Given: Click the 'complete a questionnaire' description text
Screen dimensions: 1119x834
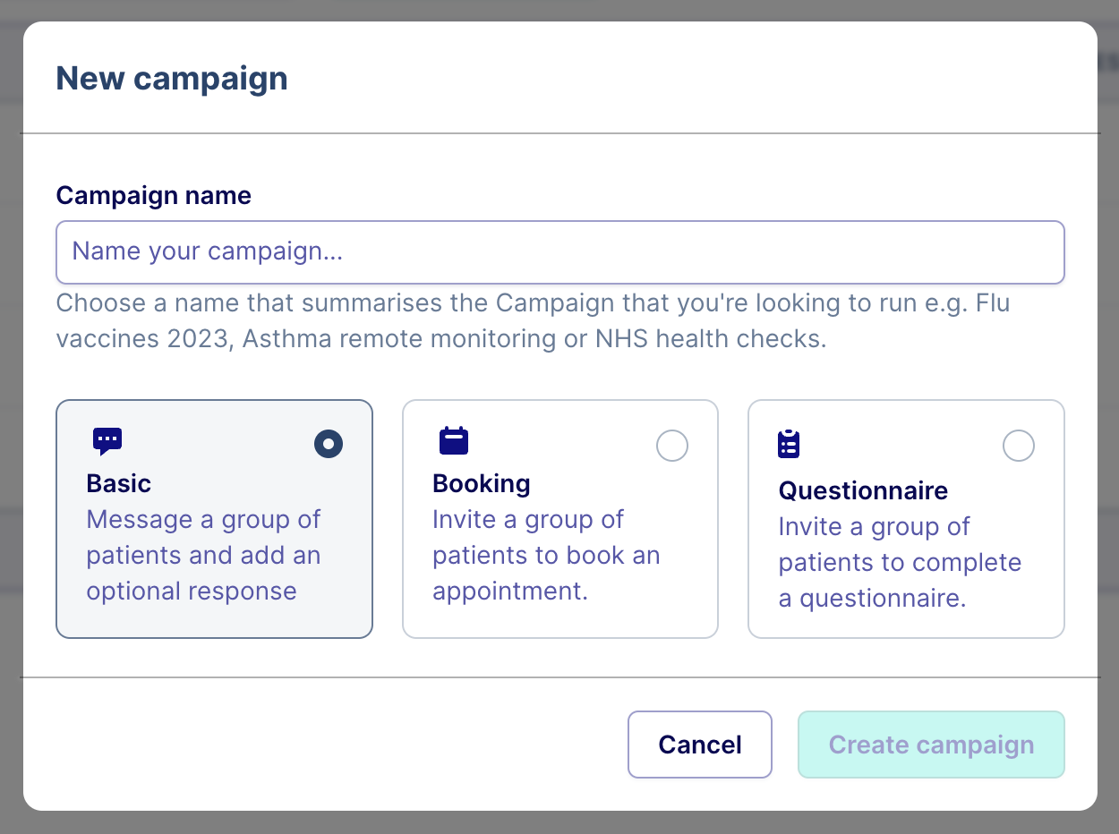Looking at the screenshot, I should coord(900,563).
